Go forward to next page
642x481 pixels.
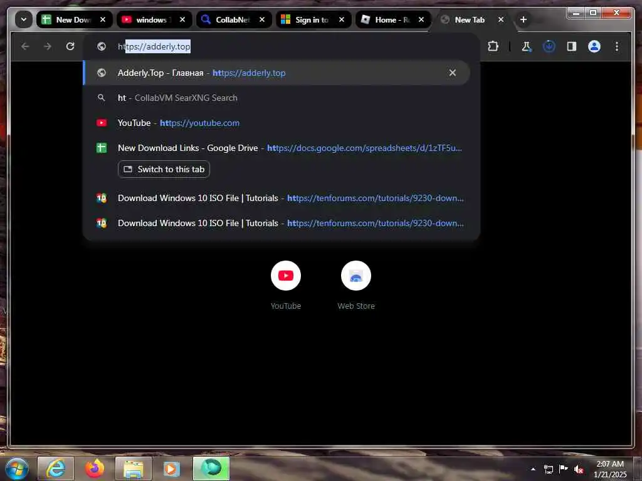(48, 46)
